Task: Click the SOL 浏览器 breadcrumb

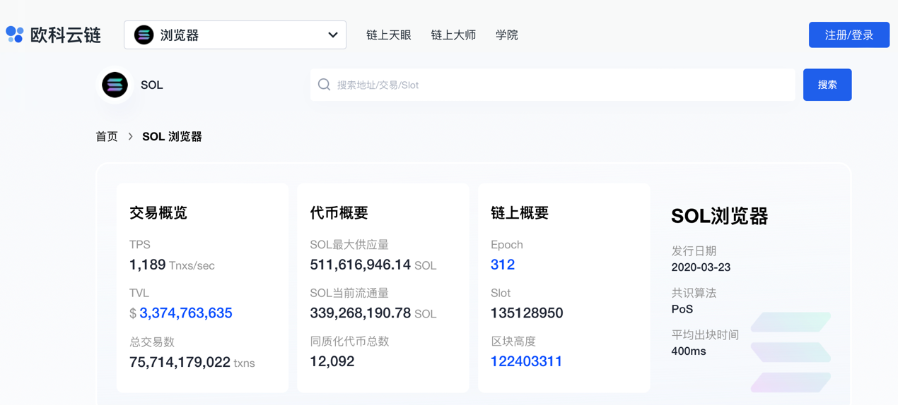Action: (172, 137)
